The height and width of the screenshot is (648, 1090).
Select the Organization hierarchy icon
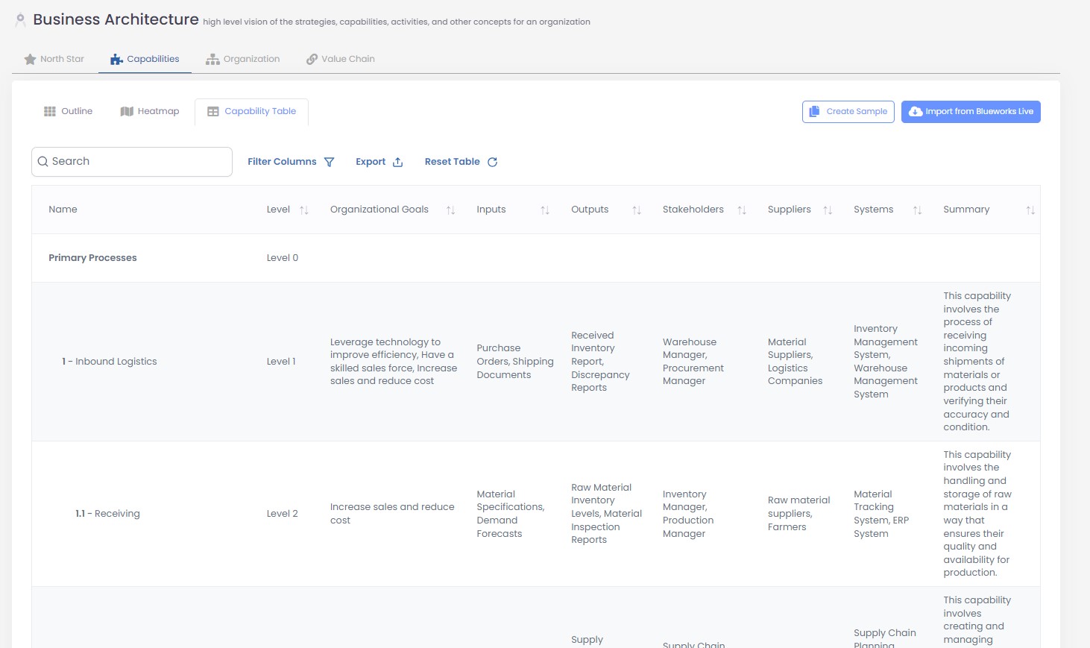(x=213, y=58)
